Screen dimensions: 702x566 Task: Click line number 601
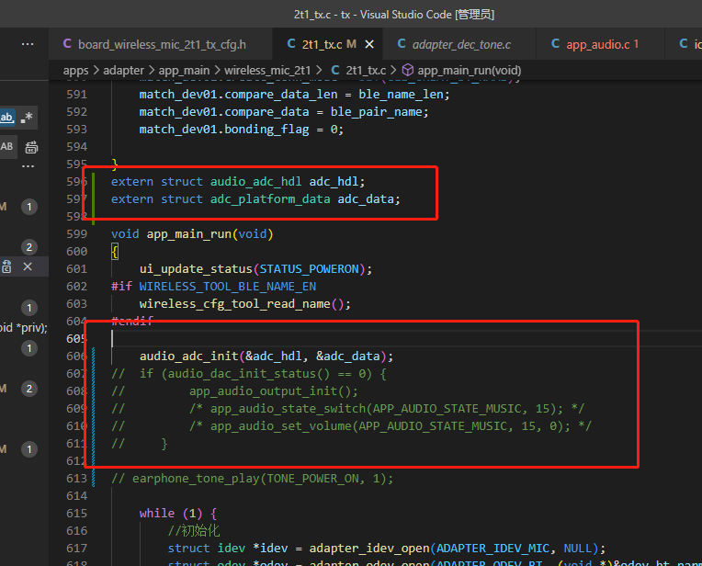(76, 269)
